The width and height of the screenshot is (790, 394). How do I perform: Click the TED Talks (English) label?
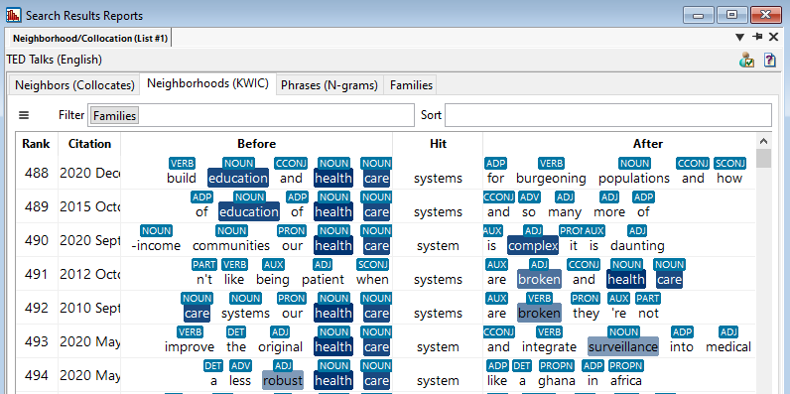[55, 60]
